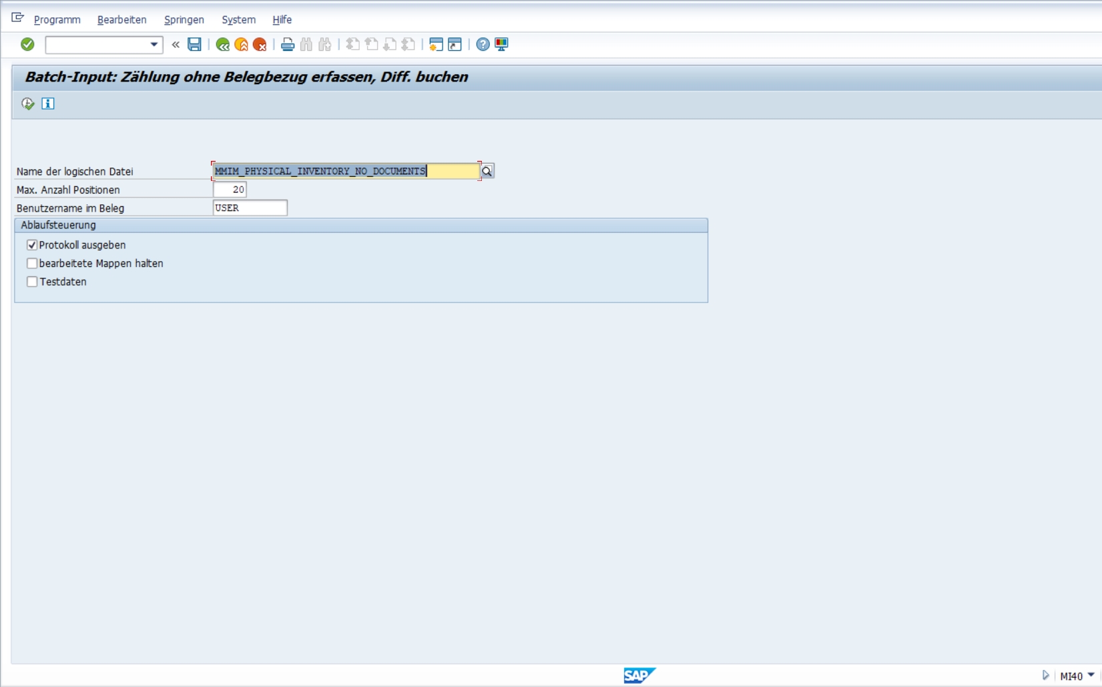Expand status bar with triangle arrow

pyautogui.click(x=1045, y=676)
